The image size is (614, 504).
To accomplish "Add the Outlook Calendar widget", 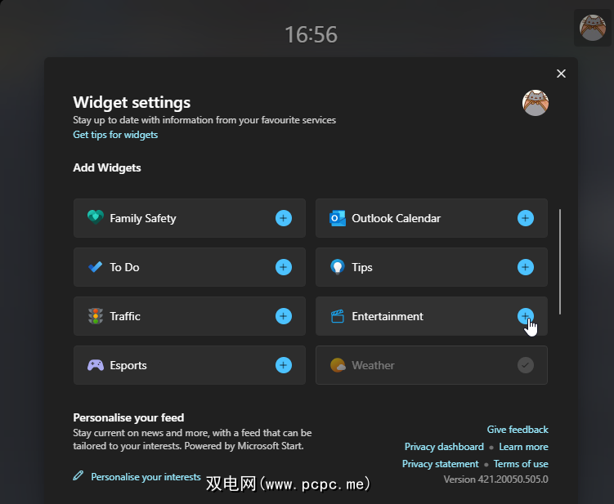I will click(526, 218).
